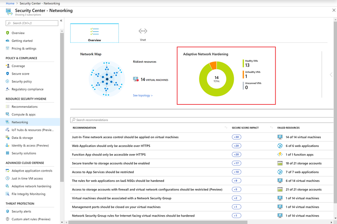Open Secure score in the sidebar menu
The image size is (337, 224).
30,74
